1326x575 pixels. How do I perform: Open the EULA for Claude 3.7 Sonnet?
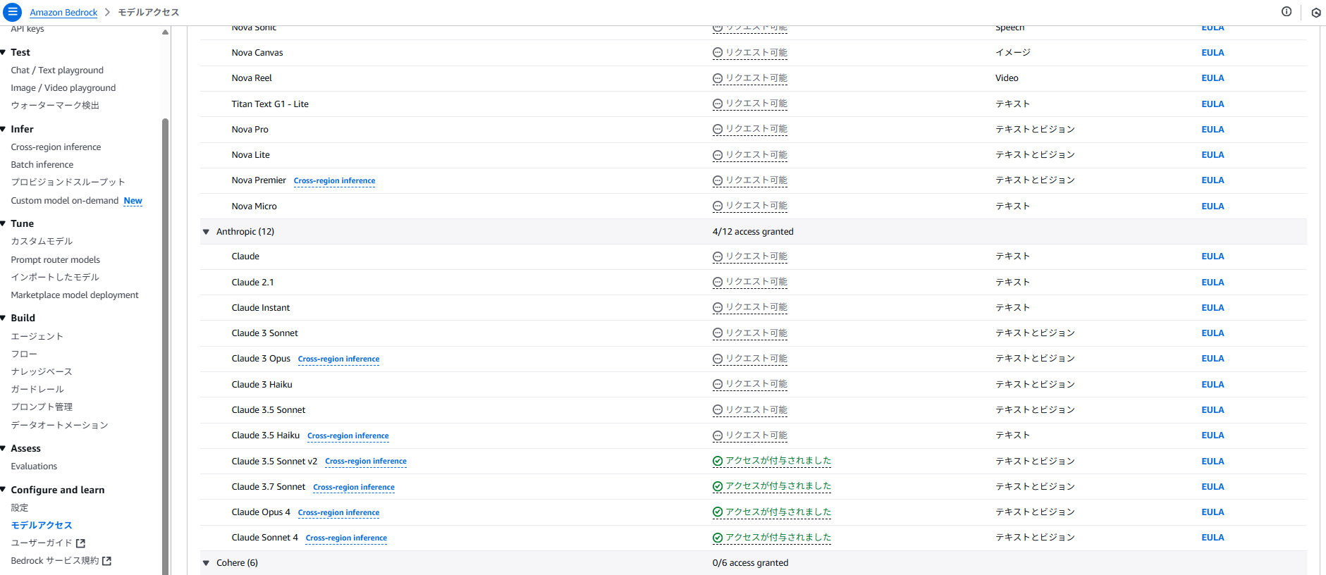click(x=1213, y=487)
